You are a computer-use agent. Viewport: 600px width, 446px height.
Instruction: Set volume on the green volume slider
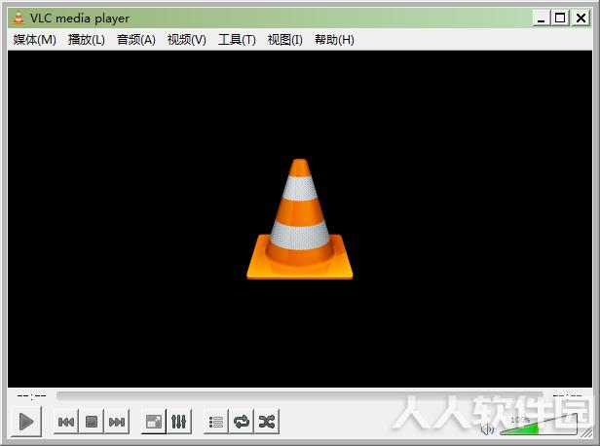coord(538,426)
